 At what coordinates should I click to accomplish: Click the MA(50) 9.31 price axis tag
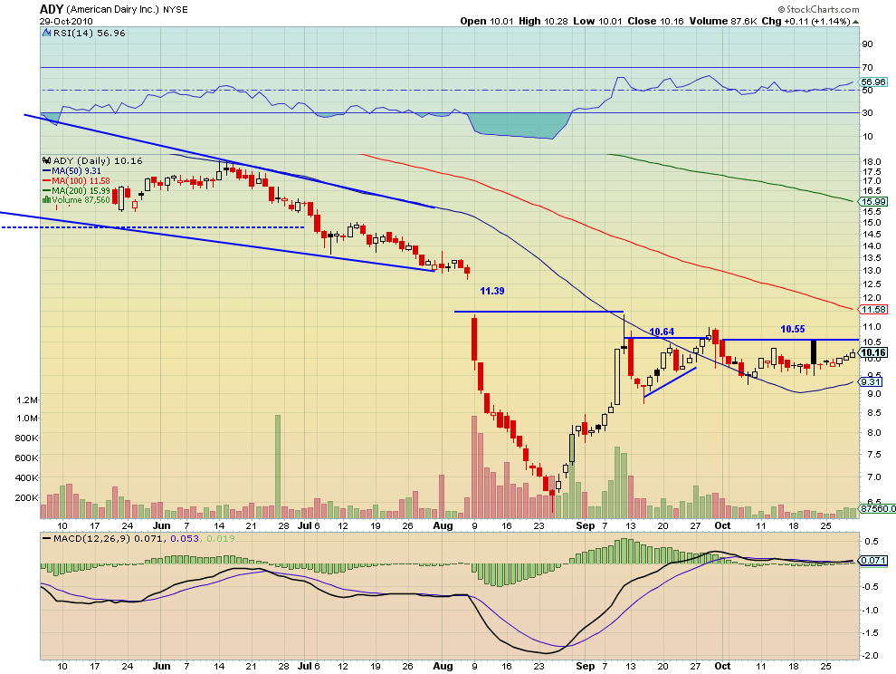[871, 381]
